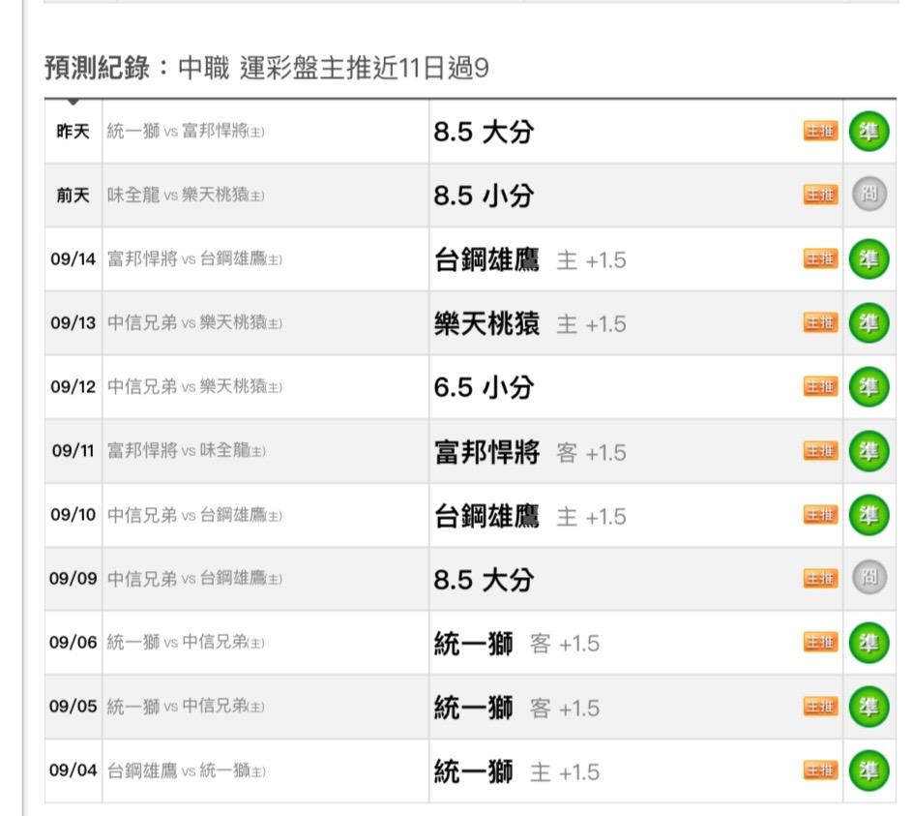Click the green 準 icon in 09/13 row

pos(869,323)
